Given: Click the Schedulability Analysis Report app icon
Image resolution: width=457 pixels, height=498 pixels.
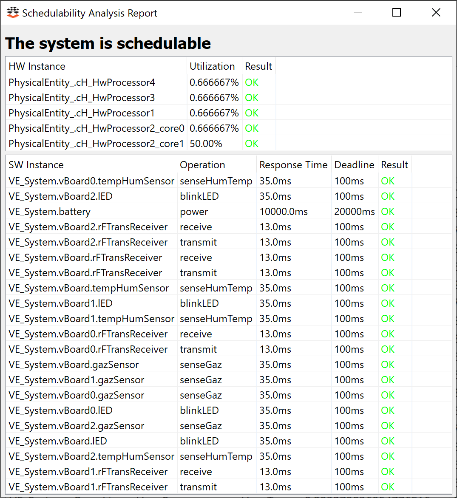Looking at the screenshot, I should [13, 13].
